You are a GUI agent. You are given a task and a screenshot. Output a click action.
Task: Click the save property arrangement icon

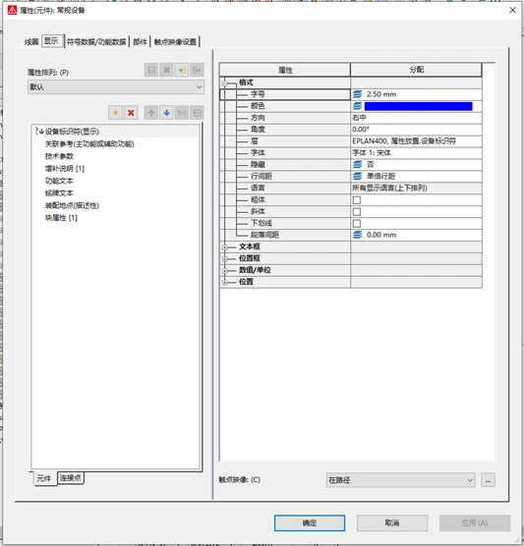151,70
